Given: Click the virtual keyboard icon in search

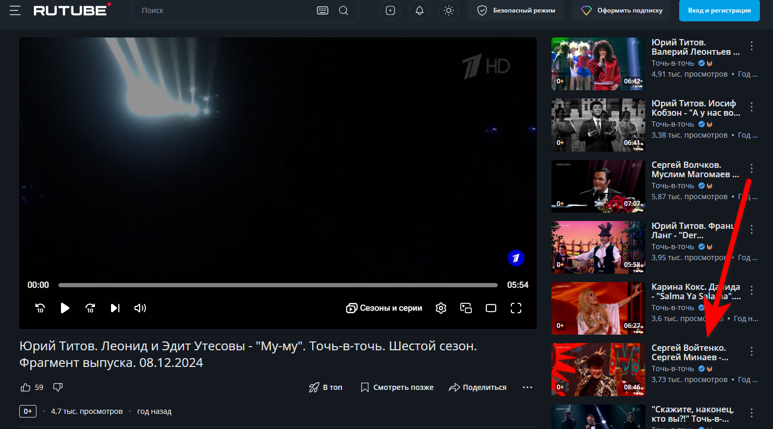Looking at the screenshot, I should (x=323, y=10).
